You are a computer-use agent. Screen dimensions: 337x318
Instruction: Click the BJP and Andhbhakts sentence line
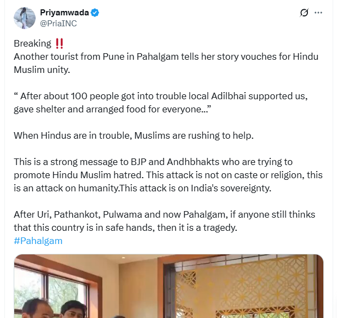[x=153, y=162]
